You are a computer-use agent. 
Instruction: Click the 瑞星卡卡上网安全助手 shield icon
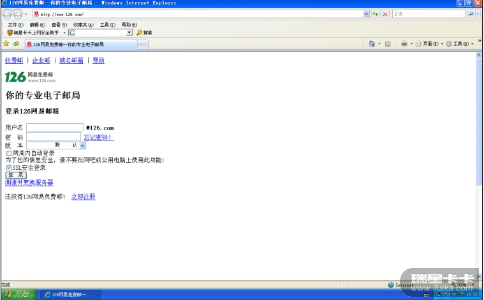pos(10,33)
